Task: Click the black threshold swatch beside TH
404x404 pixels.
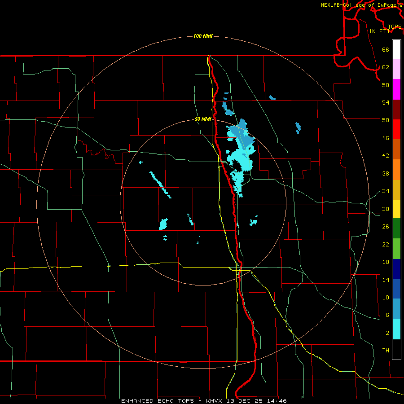Action: coord(396,349)
